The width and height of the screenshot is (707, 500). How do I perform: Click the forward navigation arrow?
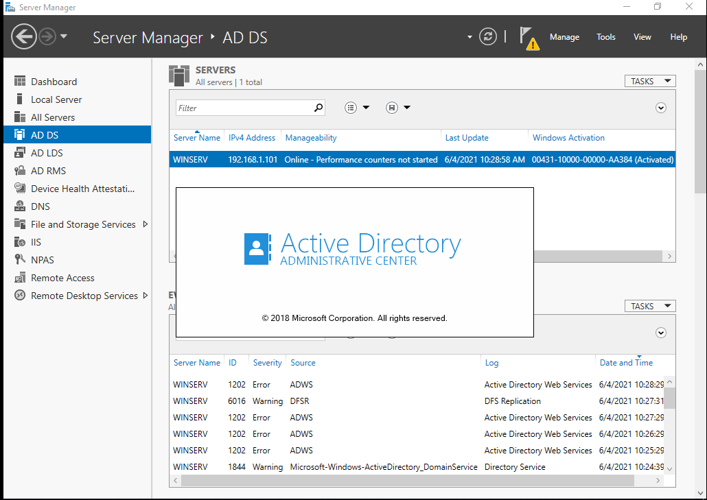(x=47, y=36)
